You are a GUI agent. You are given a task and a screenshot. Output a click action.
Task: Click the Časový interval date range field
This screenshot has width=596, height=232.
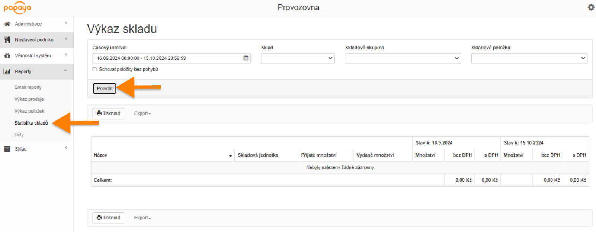[167, 58]
